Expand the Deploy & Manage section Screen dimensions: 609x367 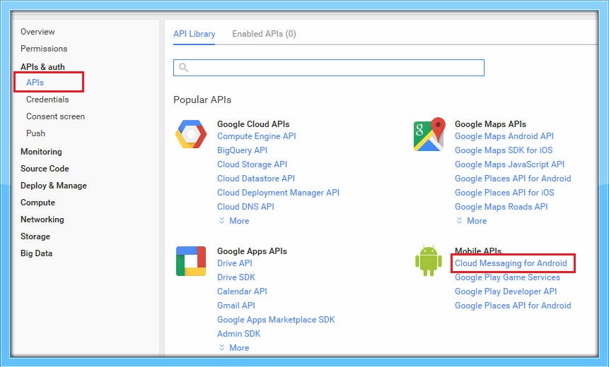[x=54, y=186]
